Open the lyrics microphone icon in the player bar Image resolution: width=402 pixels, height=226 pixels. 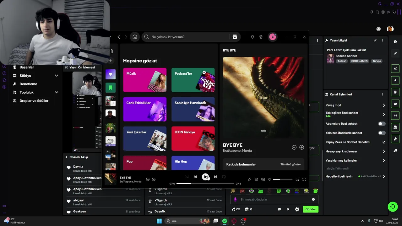[249, 179]
